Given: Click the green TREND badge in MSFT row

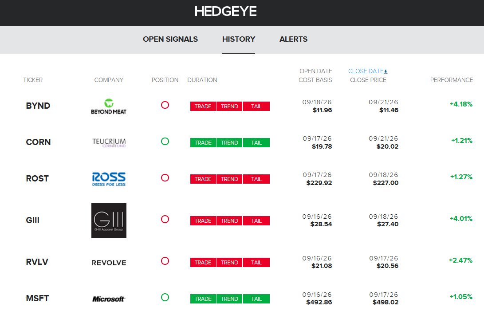Looking at the screenshot, I should click(229, 299).
